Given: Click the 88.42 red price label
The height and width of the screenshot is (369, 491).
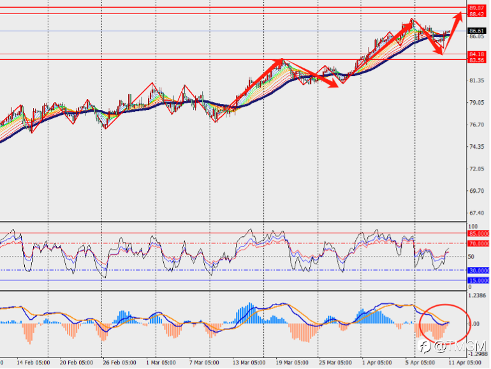Looking at the screenshot, I should click(x=476, y=14).
